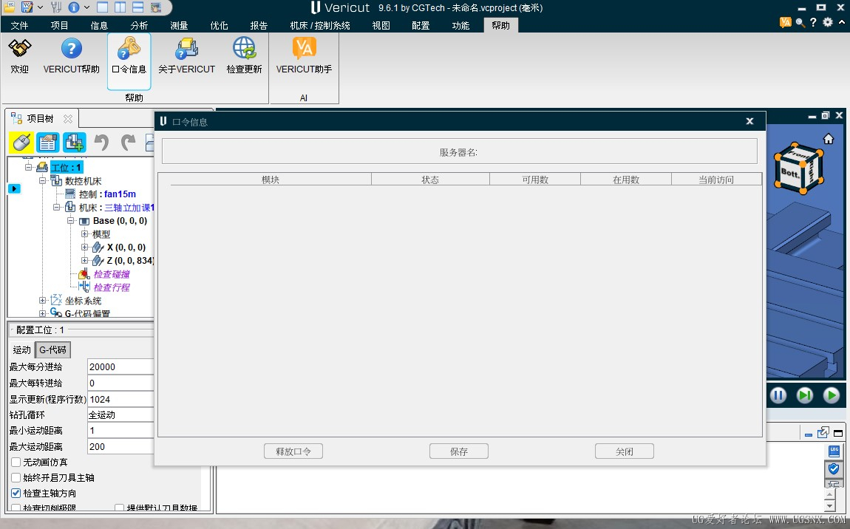Enable 始终开启刀具主轴 checkbox

(16, 478)
